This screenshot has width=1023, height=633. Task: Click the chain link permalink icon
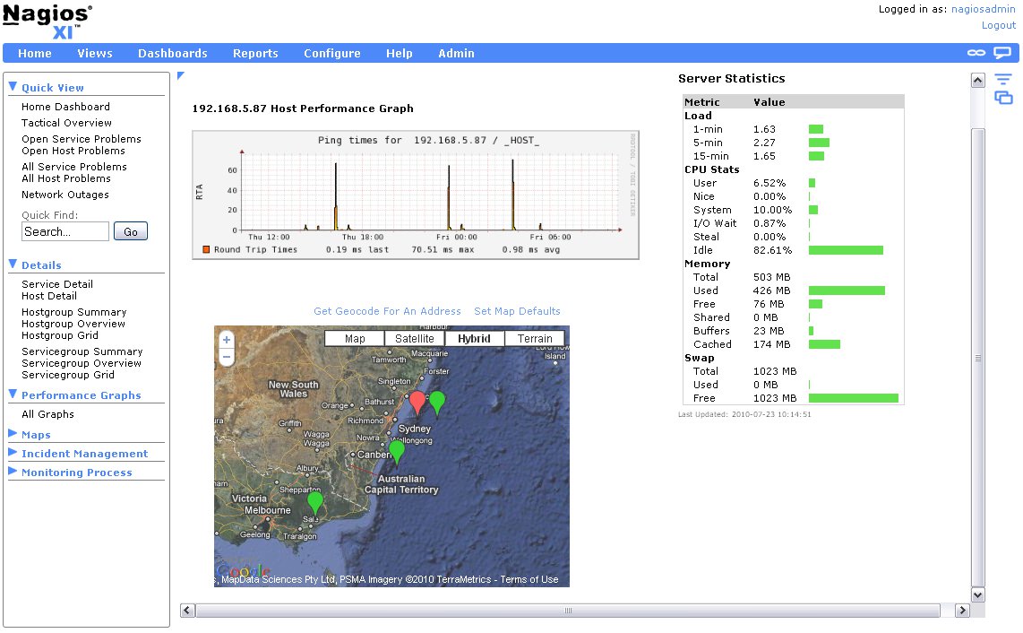tap(976, 53)
